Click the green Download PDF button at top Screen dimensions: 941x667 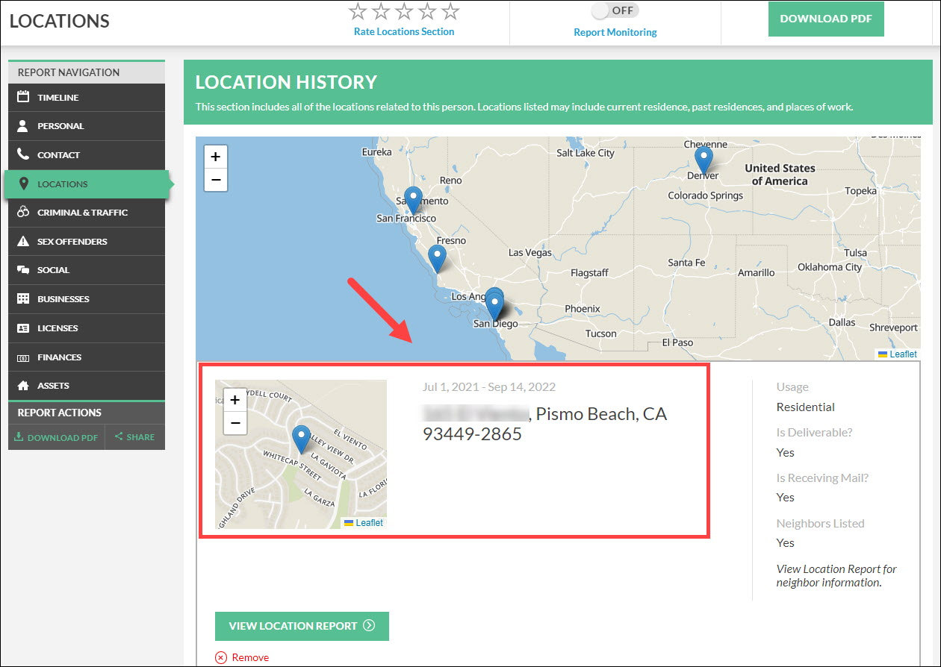826,19
